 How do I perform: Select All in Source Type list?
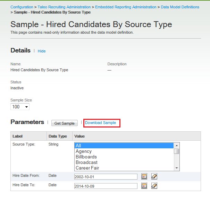click(x=124, y=146)
